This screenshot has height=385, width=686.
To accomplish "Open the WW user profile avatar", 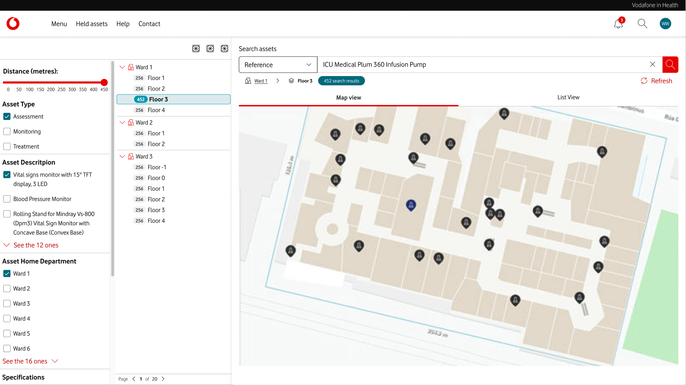I will point(665,24).
